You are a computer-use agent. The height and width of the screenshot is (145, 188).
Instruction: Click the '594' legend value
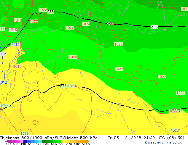coord(85,144)
